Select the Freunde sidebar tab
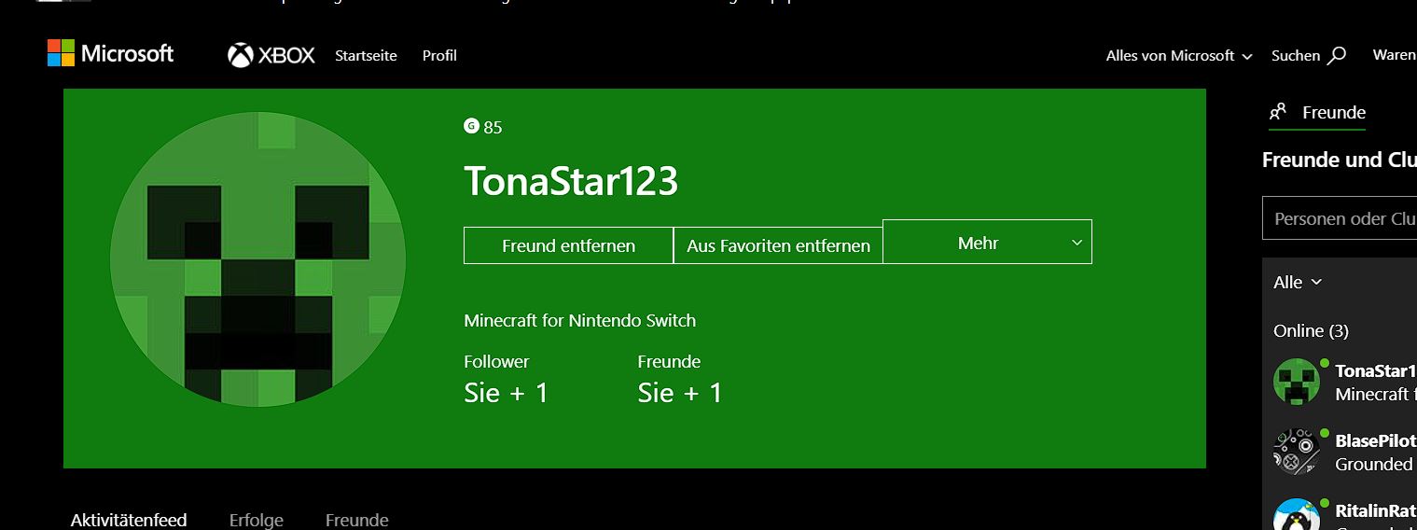Screen dimensions: 1417x530 1317,113
